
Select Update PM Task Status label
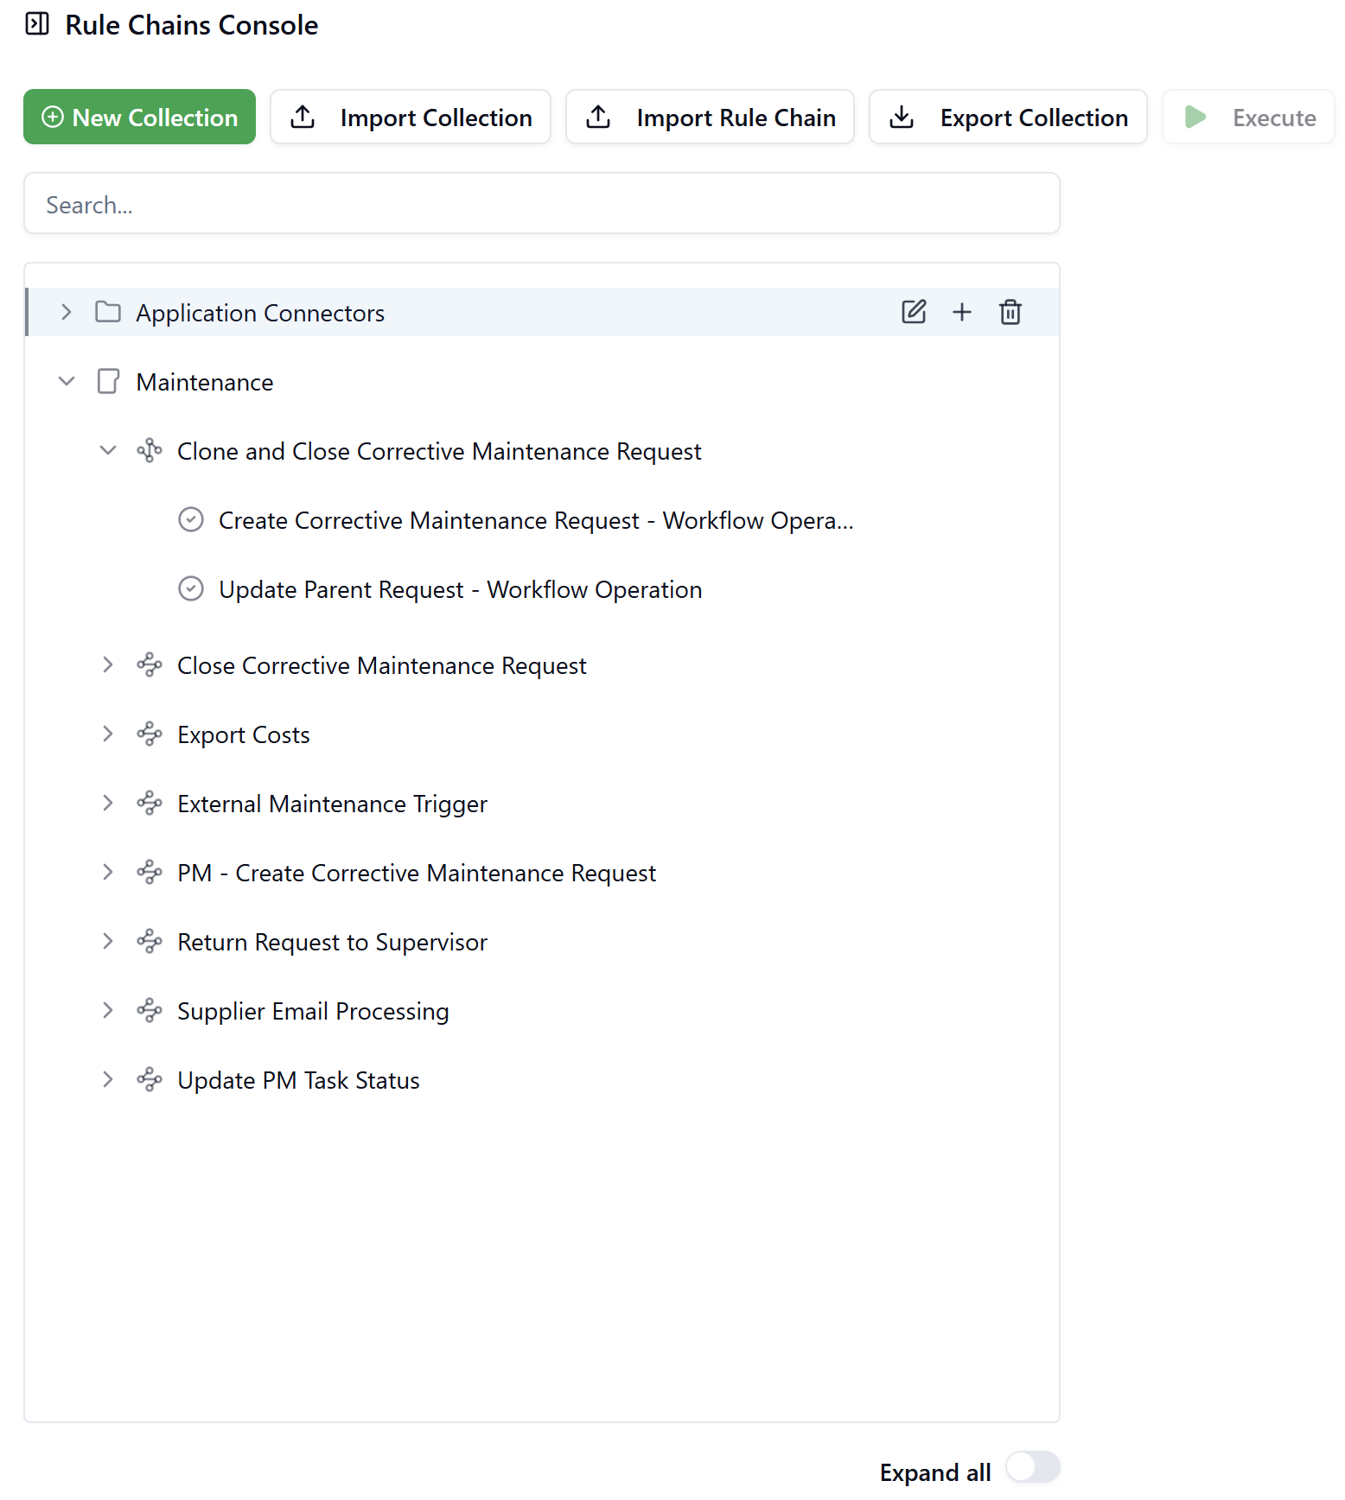tap(298, 1080)
